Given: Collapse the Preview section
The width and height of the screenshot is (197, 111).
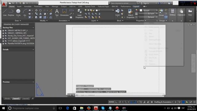Looking at the screenshot, I should pyautogui.click(x=33, y=82).
